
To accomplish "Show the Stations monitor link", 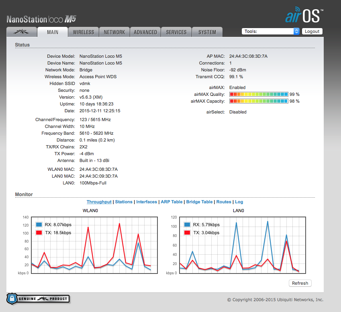I will 124,202.
